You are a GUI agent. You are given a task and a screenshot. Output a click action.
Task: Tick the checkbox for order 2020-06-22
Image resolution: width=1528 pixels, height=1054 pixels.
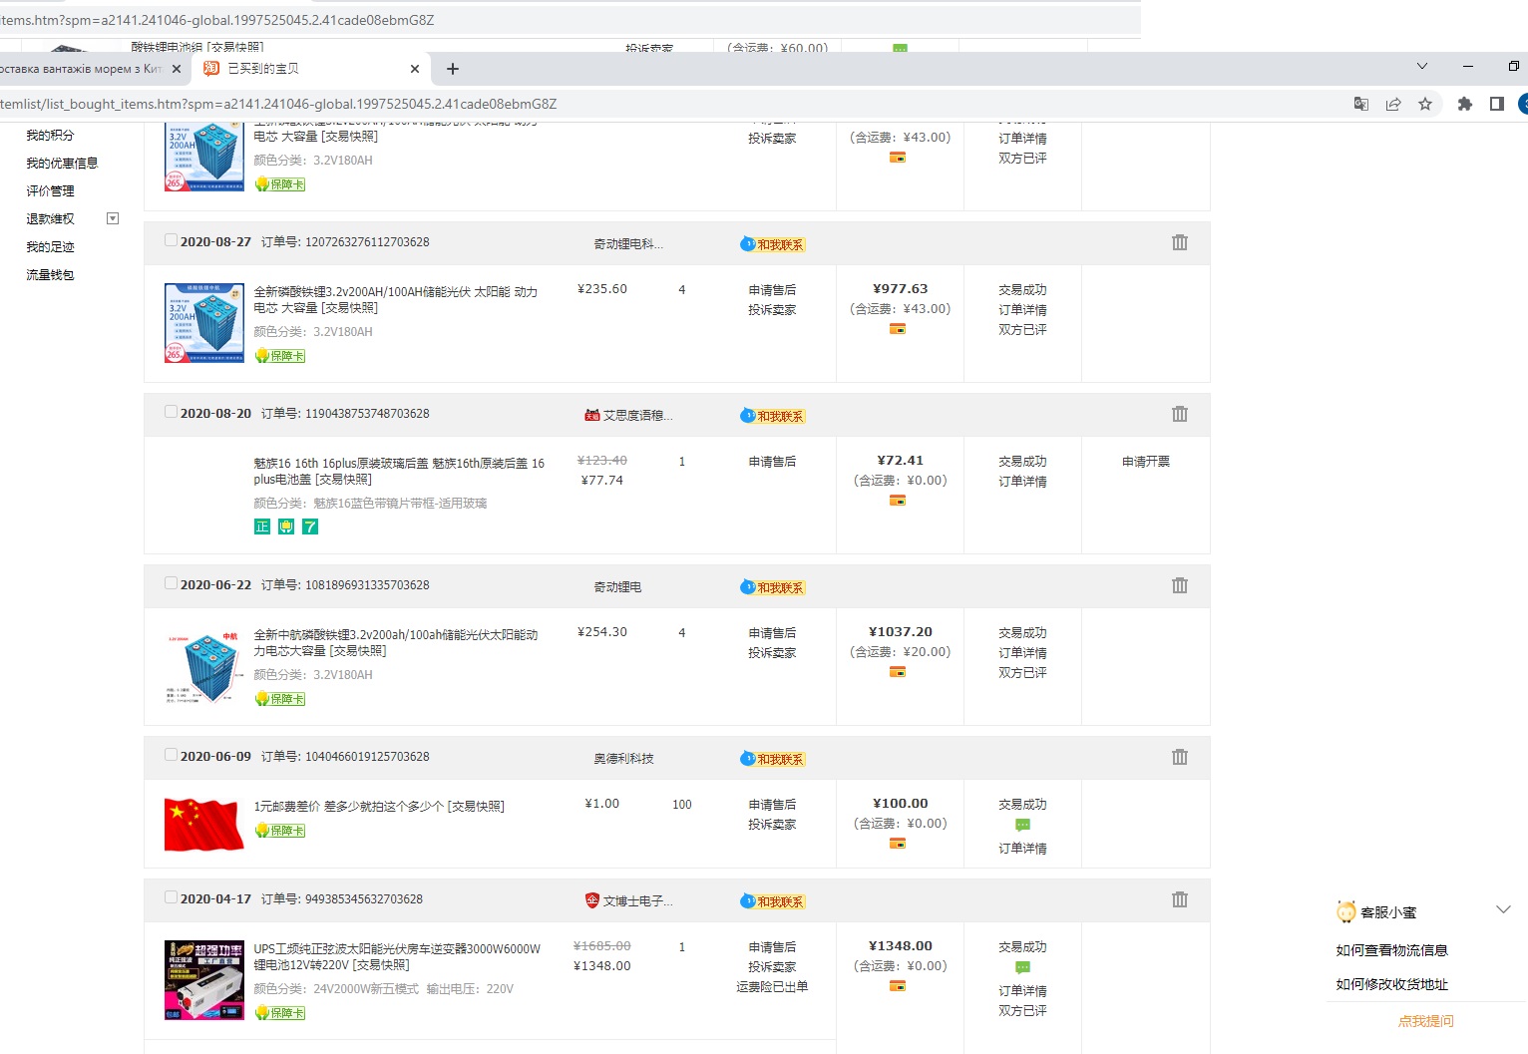click(x=171, y=583)
